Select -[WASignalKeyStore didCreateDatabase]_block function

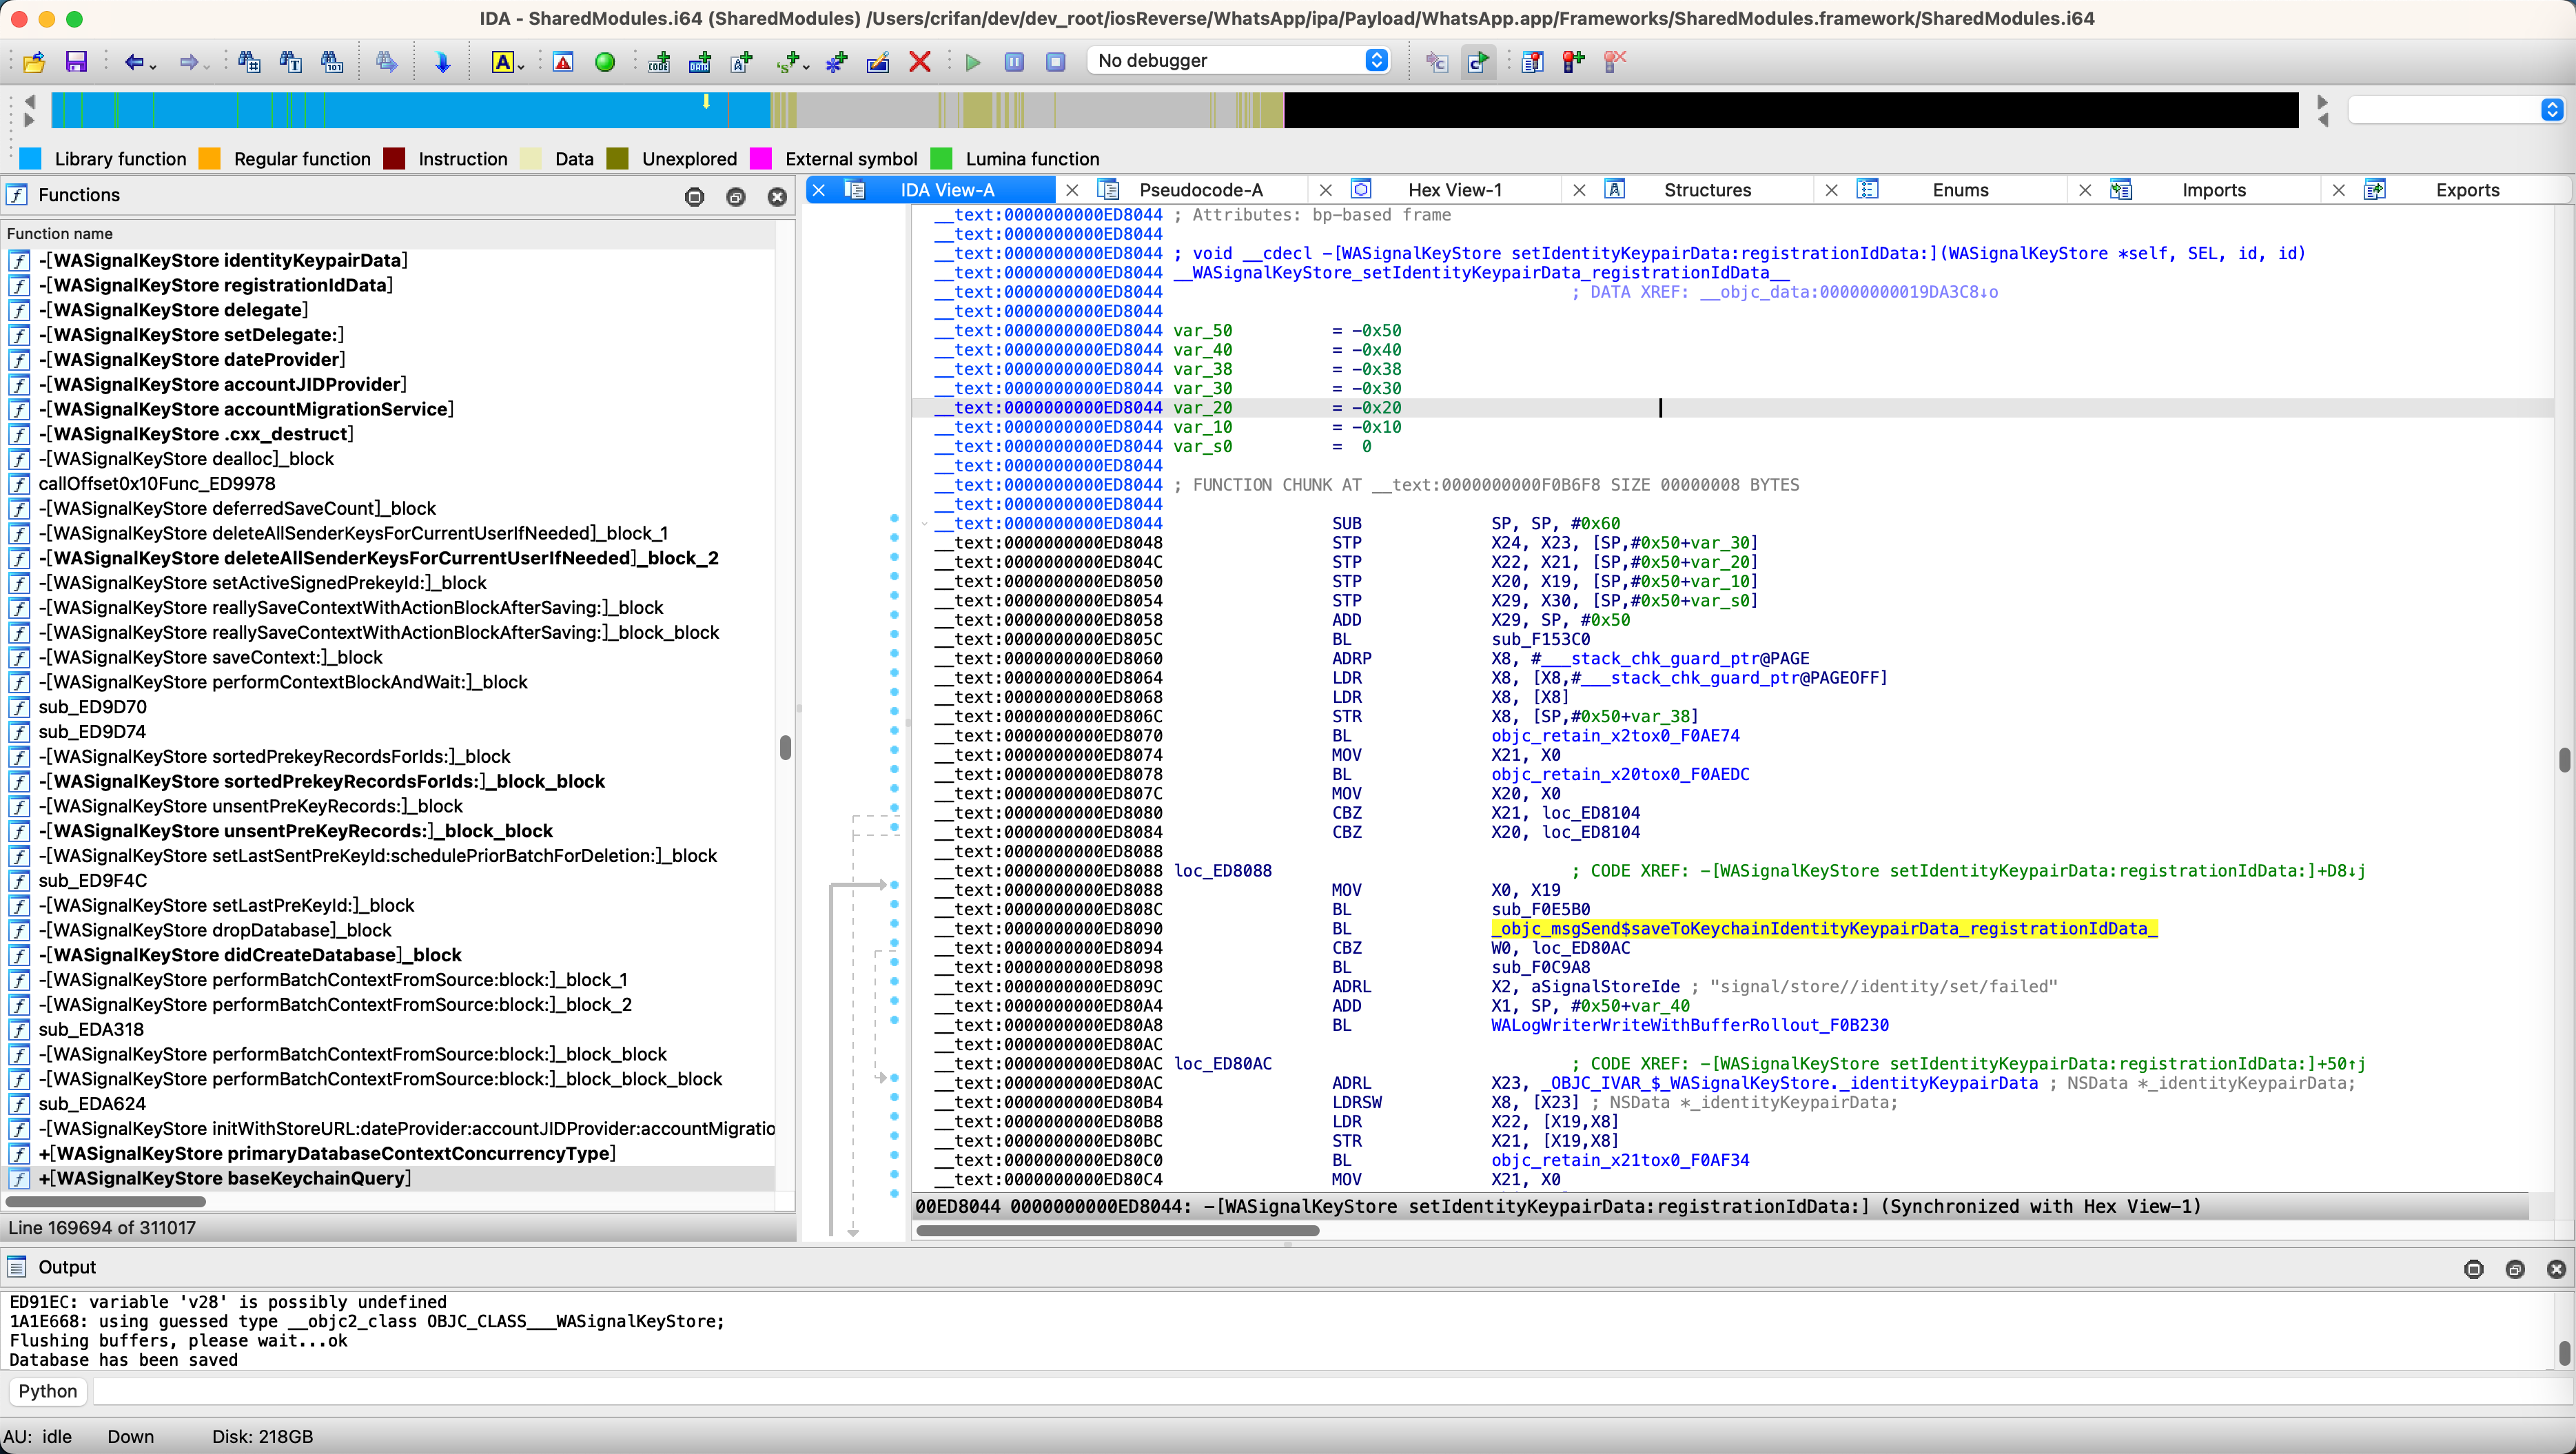[x=250, y=955]
